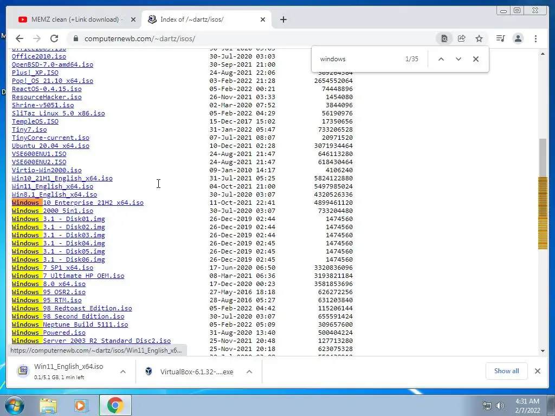
Task: Expand options for VirtualBox-6.1.32 download
Action: coord(249,372)
